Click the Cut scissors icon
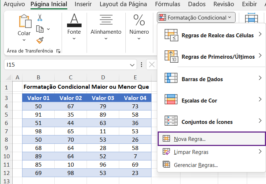This screenshot has width=266, height=184. click(x=40, y=18)
